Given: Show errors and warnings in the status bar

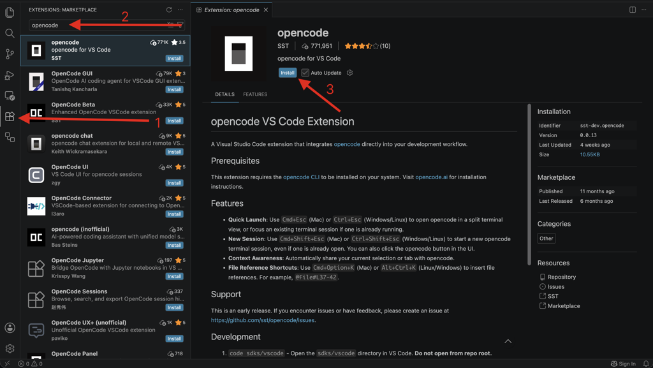Looking at the screenshot, I should point(30,364).
